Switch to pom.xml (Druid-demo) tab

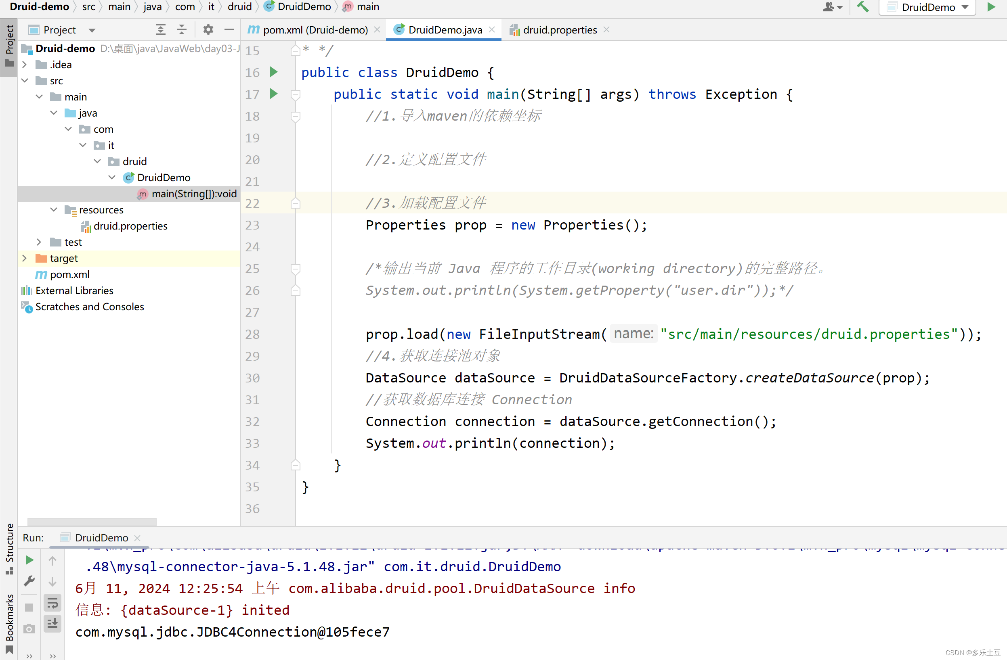(315, 29)
